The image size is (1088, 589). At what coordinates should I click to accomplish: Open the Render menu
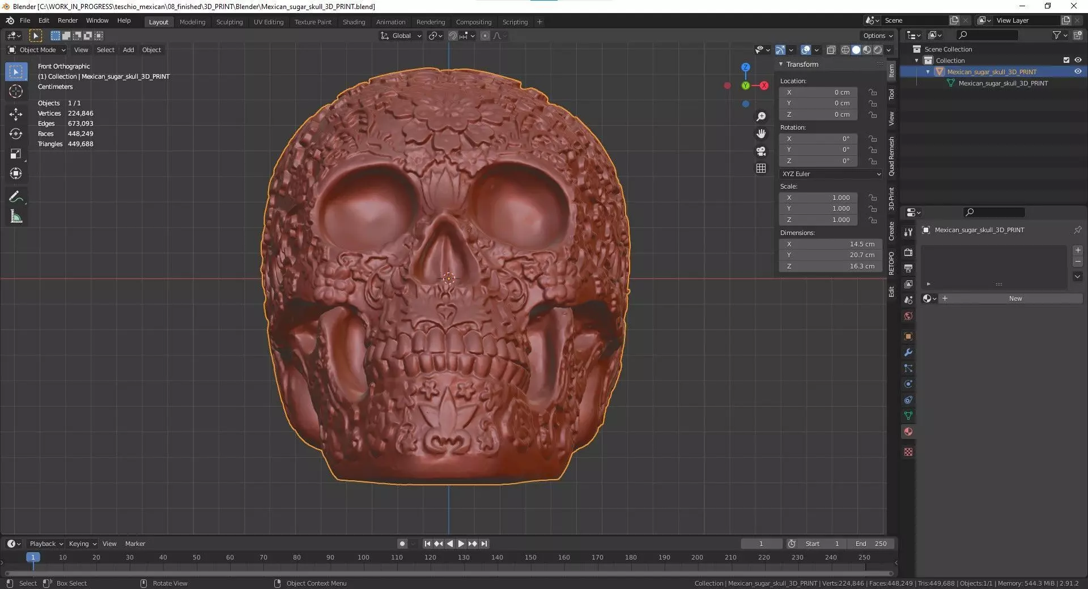[x=67, y=20]
